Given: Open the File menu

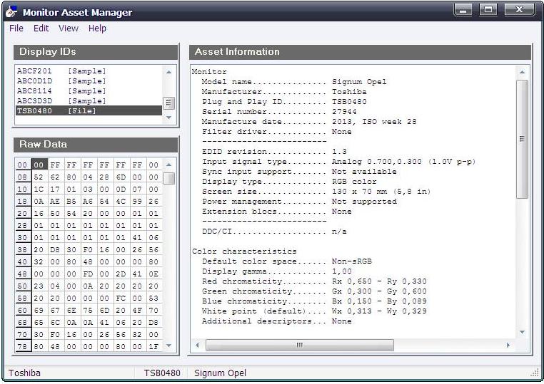Looking at the screenshot, I should tap(16, 28).
